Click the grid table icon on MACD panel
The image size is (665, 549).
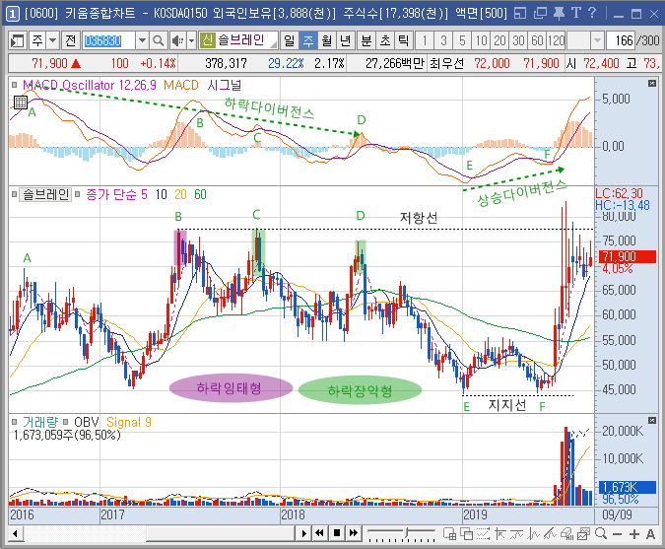(x=21, y=102)
